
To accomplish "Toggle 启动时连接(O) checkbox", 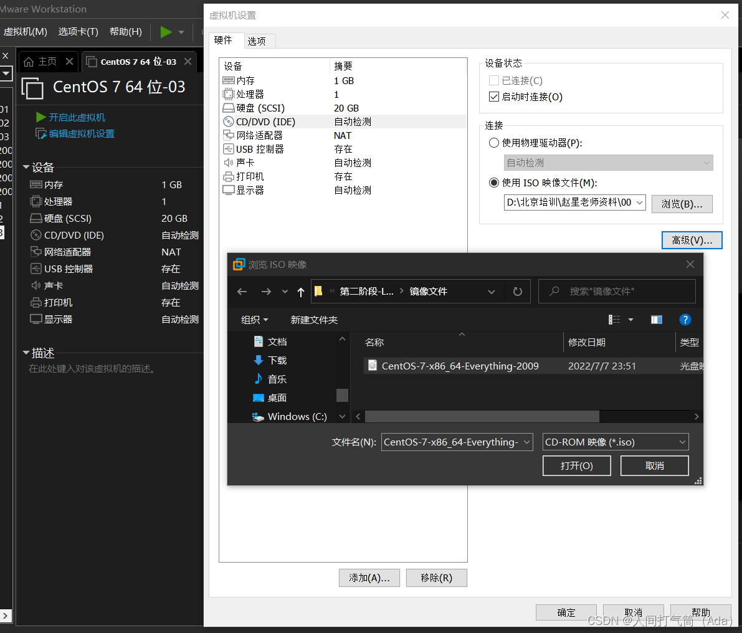I will [x=494, y=97].
